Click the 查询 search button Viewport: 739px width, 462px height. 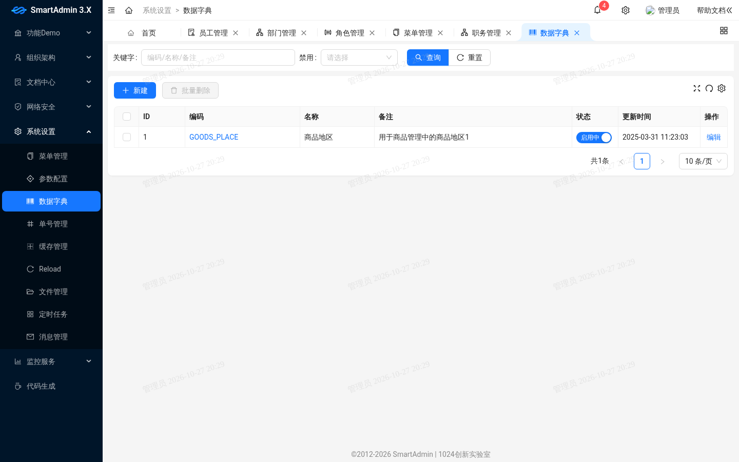point(428,57)
